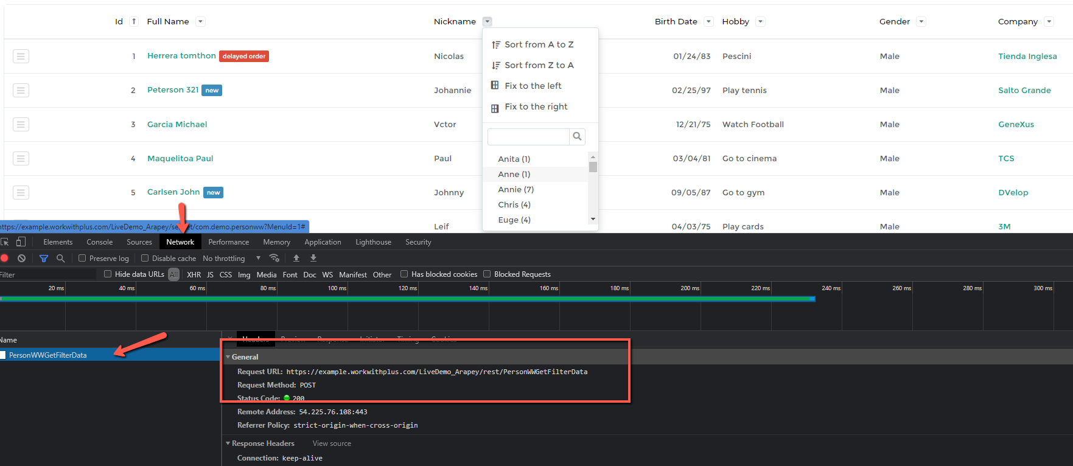1073x466 pixels.
Task: Open Peterson 321 link
Action: click(173, 89)
